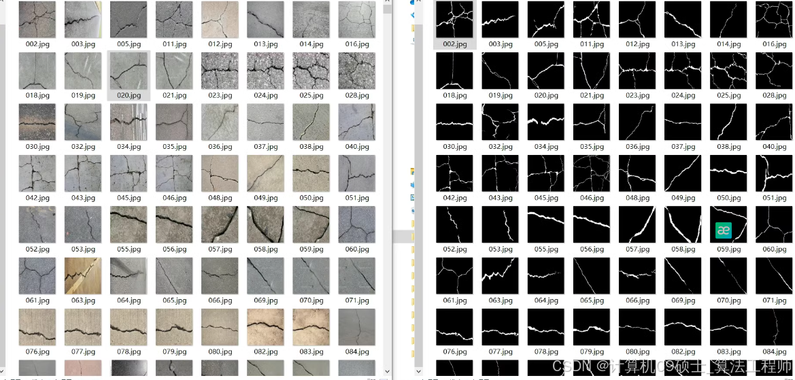
Task: Click file name 021.jpg in right window
Action: point(592,95)
